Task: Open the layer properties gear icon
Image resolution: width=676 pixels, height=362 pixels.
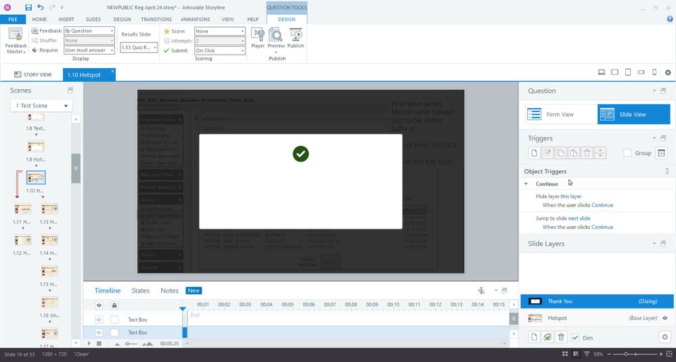Action: click(664, 337)
